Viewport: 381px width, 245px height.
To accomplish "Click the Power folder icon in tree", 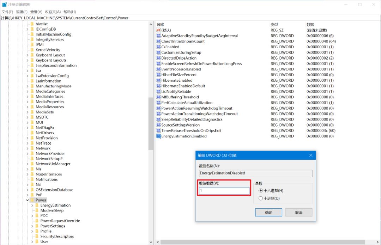I will pyautogui.click(x=32, y=200).
